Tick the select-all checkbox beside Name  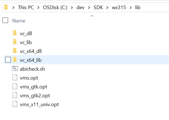[x=5, y=20]
